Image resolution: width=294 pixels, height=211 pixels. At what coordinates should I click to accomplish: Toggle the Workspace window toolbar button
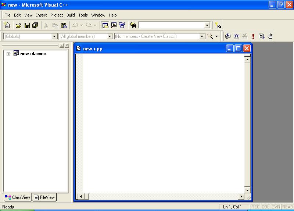tap(105, 25)
